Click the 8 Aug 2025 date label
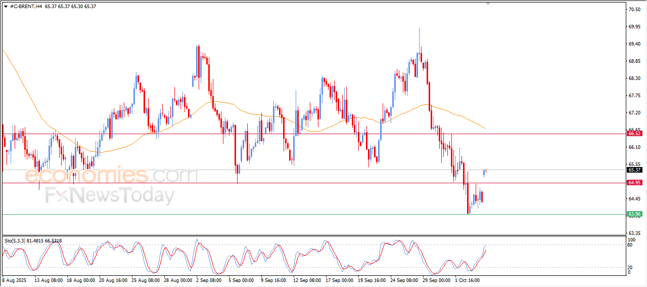Screen dimensions: 647x287 (15, 279)
